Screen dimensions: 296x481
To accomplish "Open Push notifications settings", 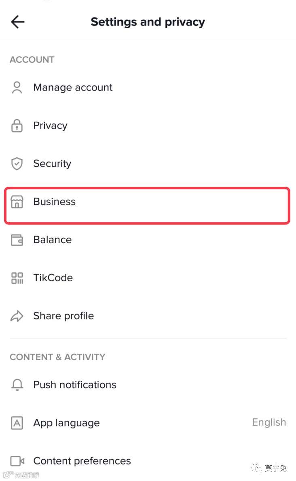I will 75,385.
